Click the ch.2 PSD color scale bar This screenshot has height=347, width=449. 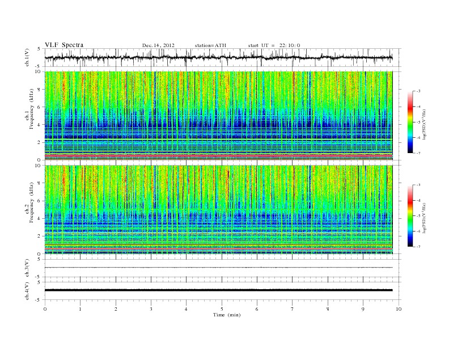(x=410, y=216)
